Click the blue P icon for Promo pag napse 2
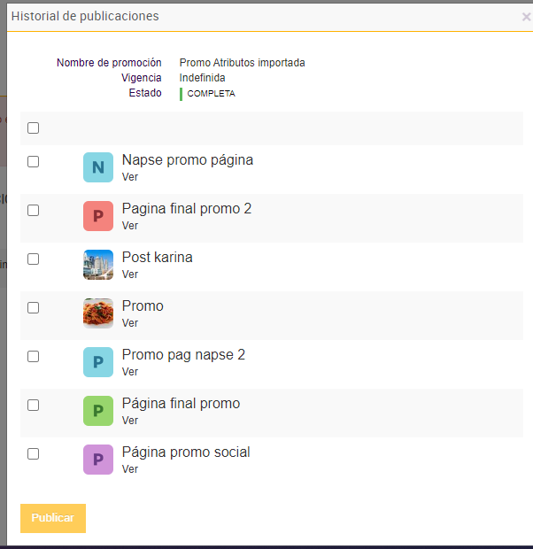The image size is (533, 549). pyautogui.click(x=98, y=362)
